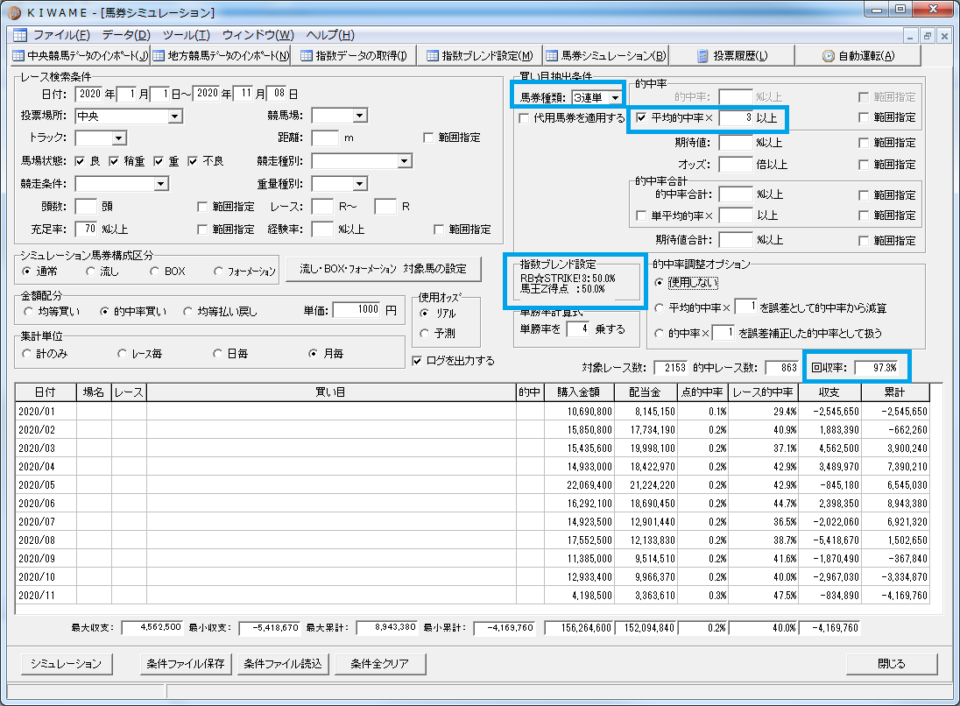Click 投票履歴 toolbar icon
This screenshot has width=960, height=706.
coord(702,56)
